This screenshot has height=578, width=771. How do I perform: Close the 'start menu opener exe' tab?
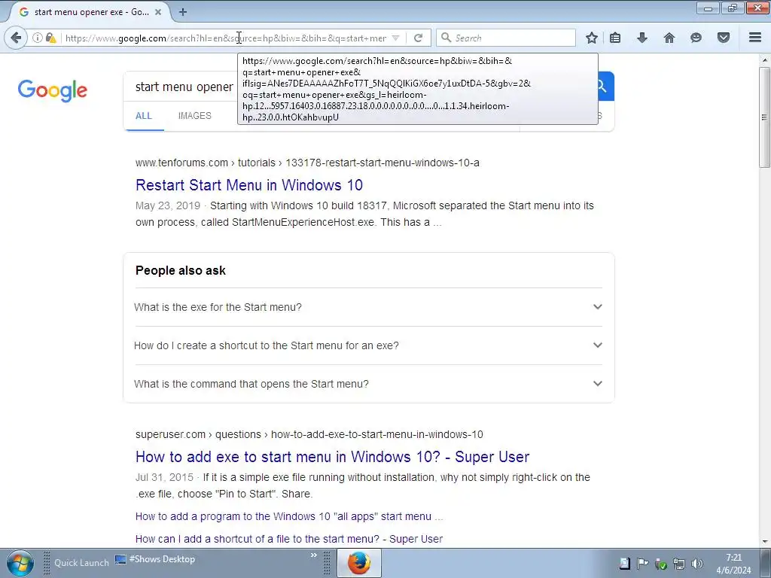[158, 12]
